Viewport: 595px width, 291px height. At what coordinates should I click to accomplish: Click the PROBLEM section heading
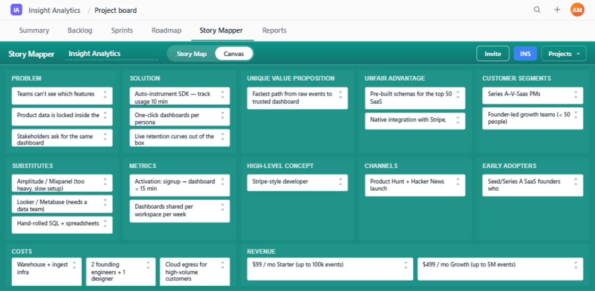[27, 79]
